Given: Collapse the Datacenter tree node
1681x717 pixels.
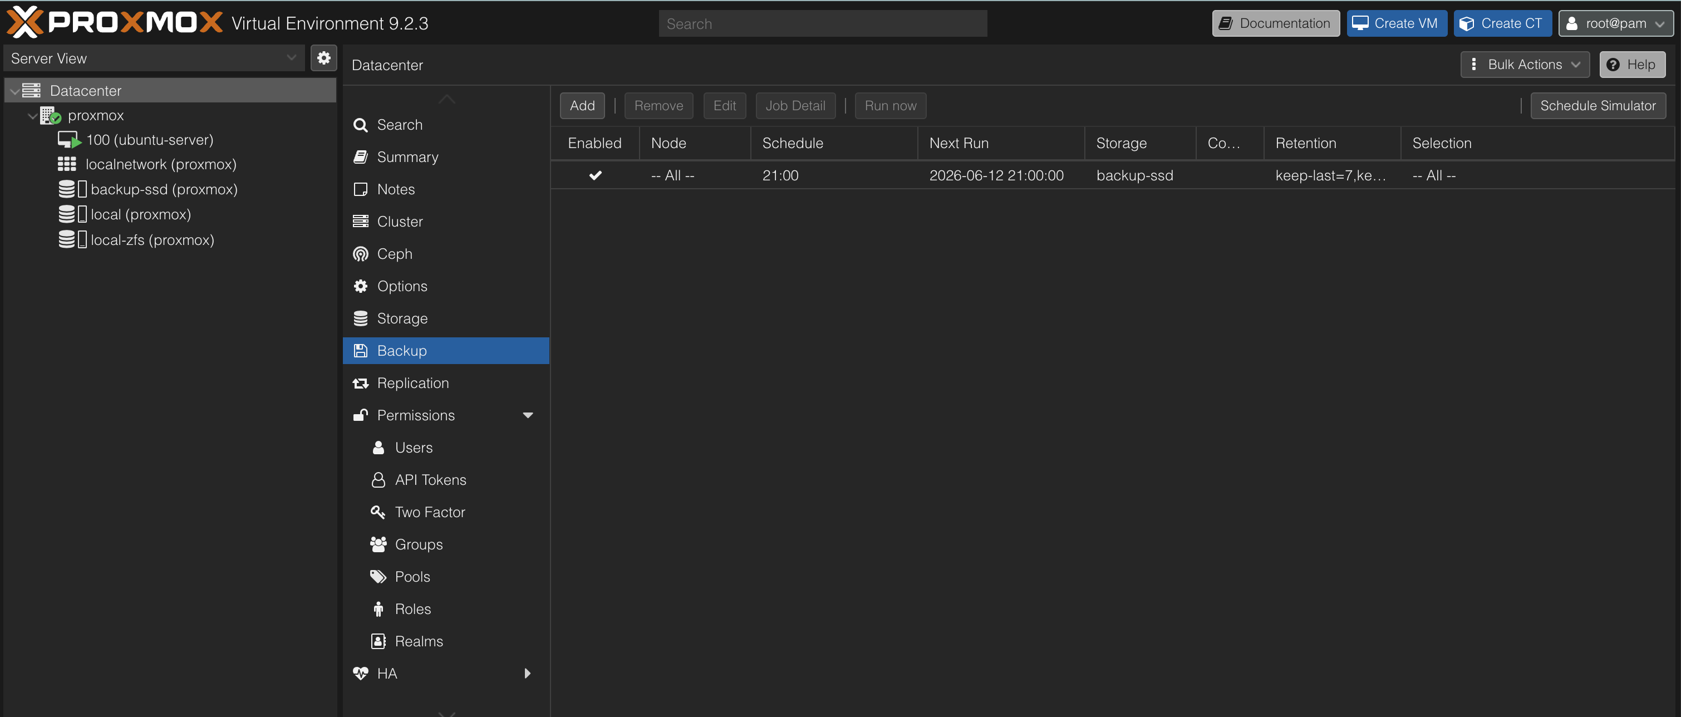Looking at the screenshot, I should [x=14, y=91].
